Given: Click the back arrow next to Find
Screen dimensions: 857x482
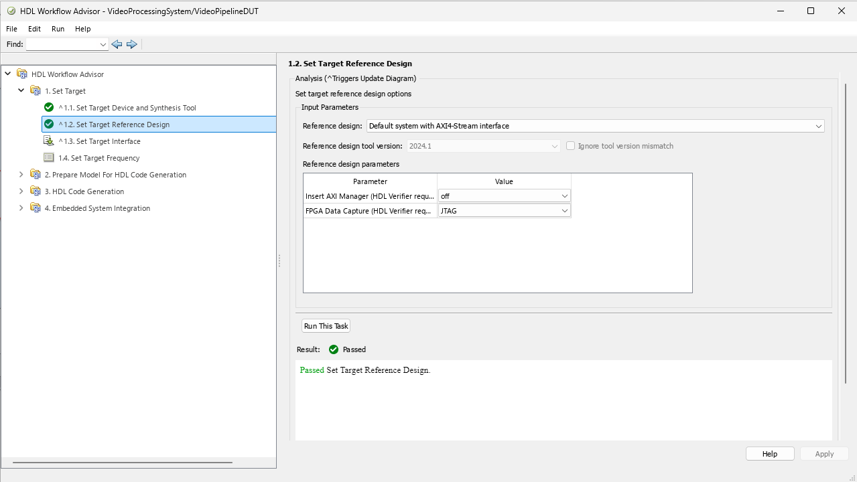Looking at the screenshot, I should coord(117,44).
